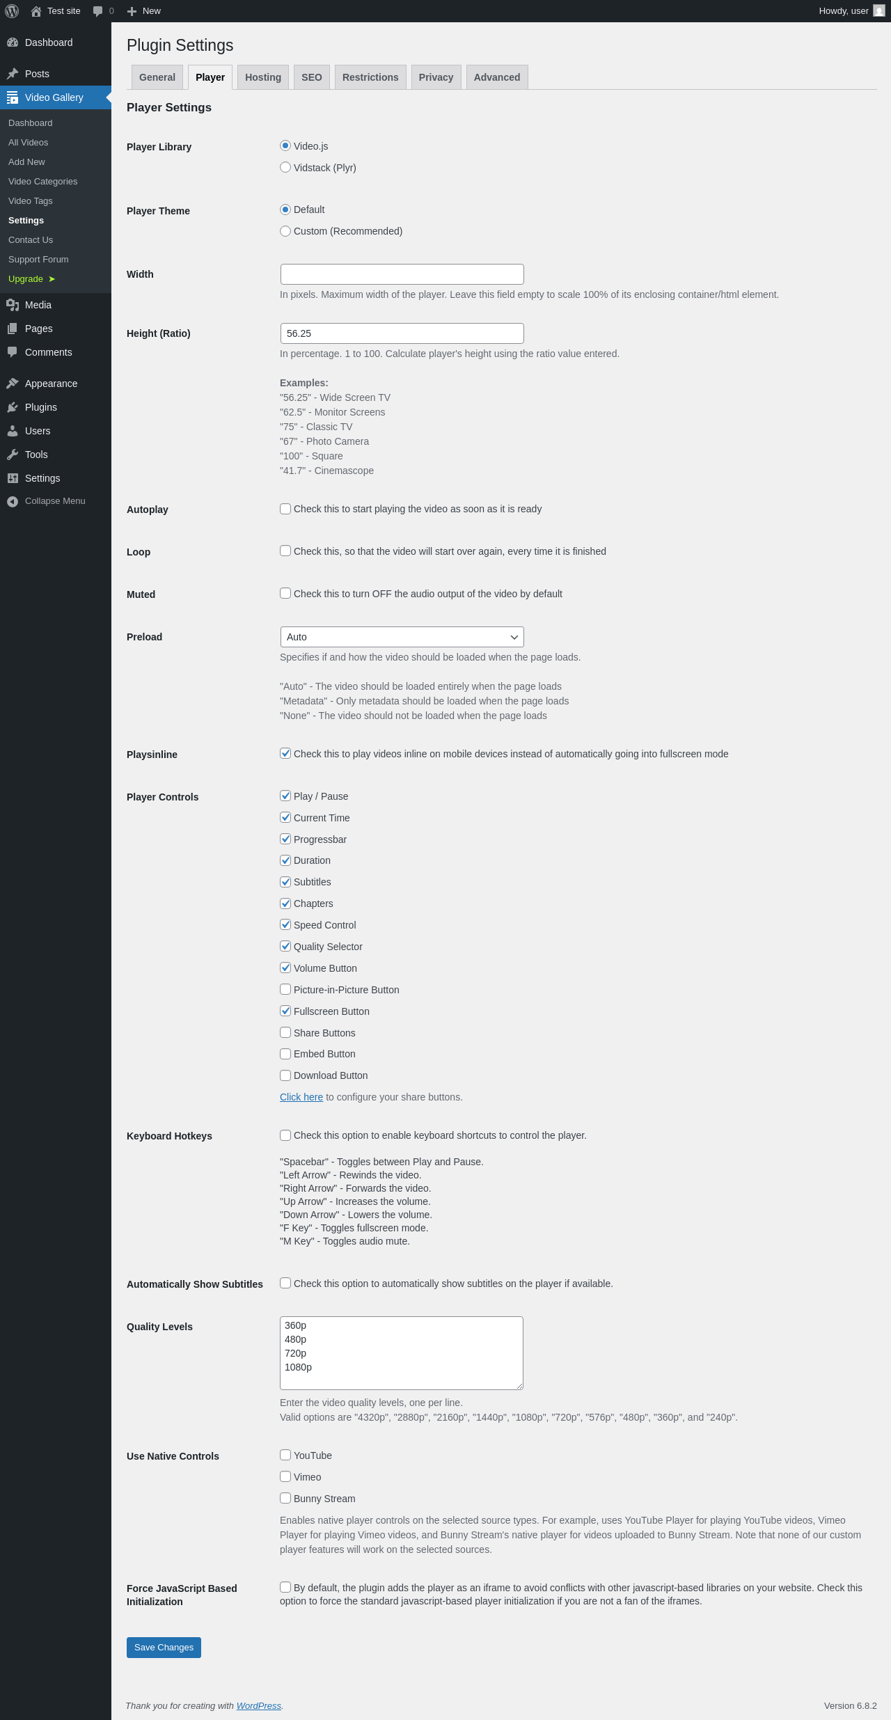Screen dimensions: 891x1720
Task: Click the Tools wrench icon
Action: (13, 455)
